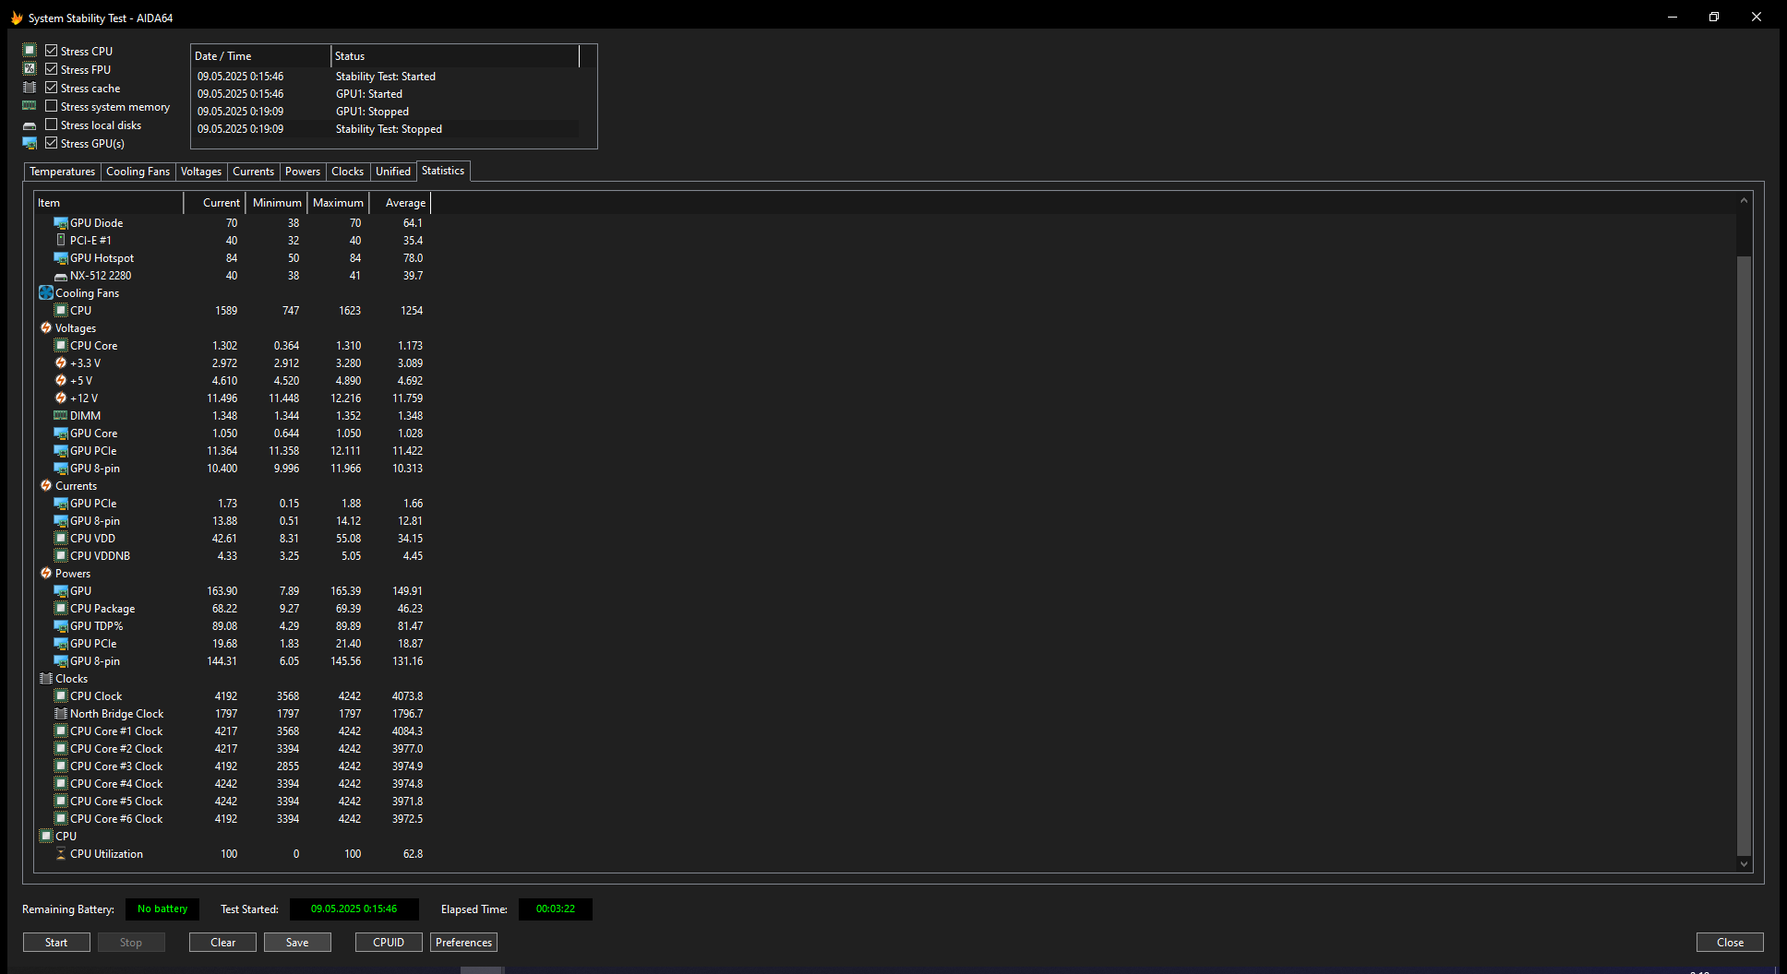The height and width of the screenshot is (974, 1787).
Task: Click the Clear button
Action: pyautogui.click(x=222, y=943)
